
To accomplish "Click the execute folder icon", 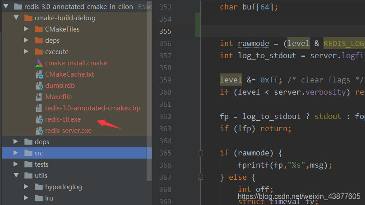I will pos(39,52).
